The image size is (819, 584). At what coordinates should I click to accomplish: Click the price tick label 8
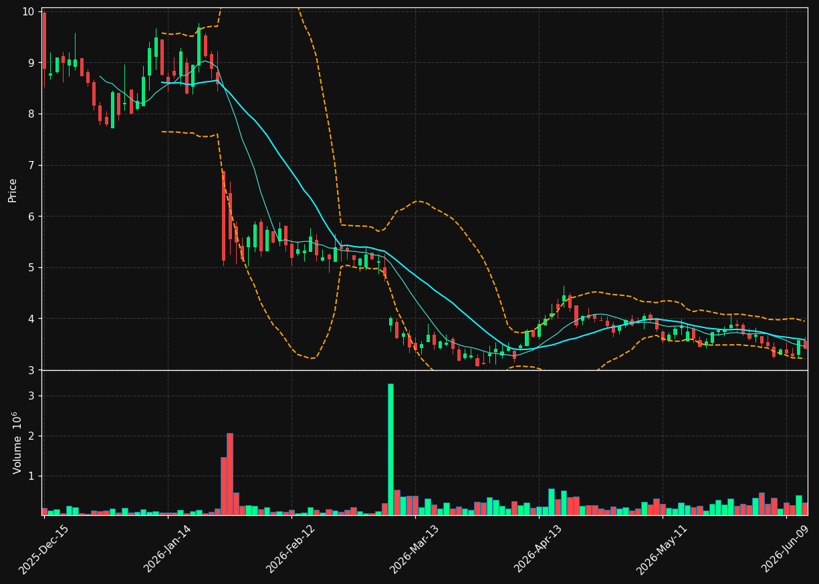point(31,114)
